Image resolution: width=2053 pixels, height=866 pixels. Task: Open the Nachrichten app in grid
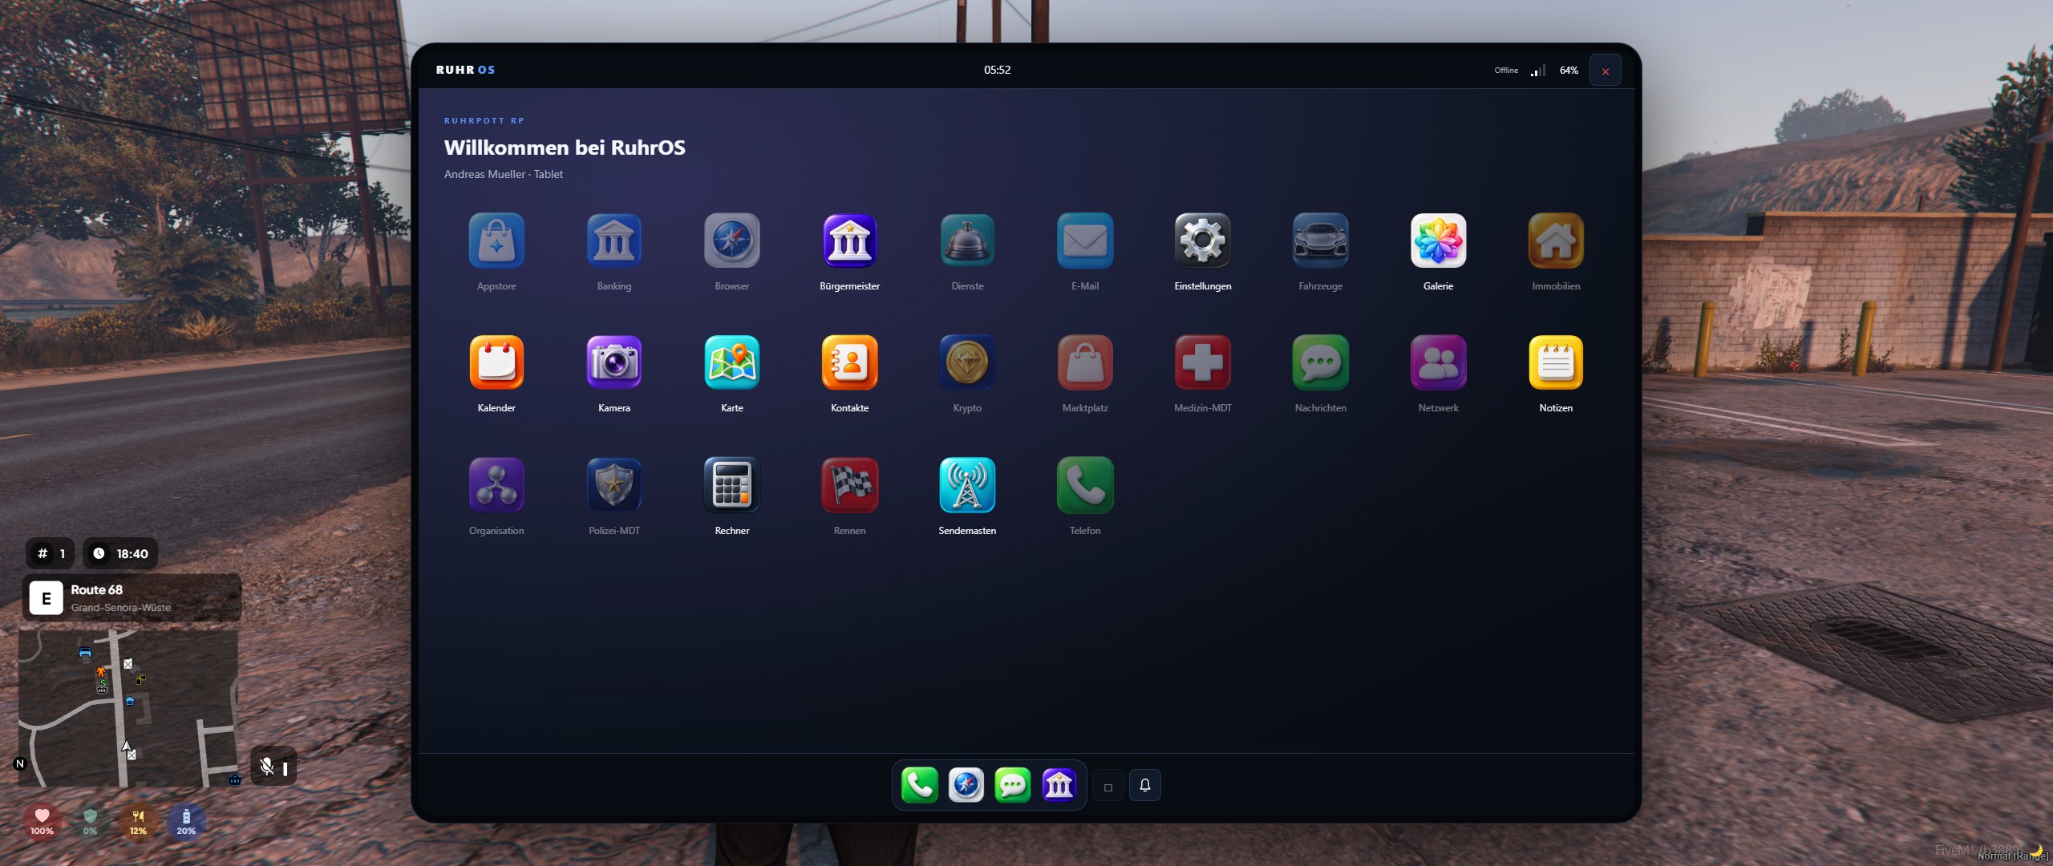pyautogui.click(x=1321, y=362)
